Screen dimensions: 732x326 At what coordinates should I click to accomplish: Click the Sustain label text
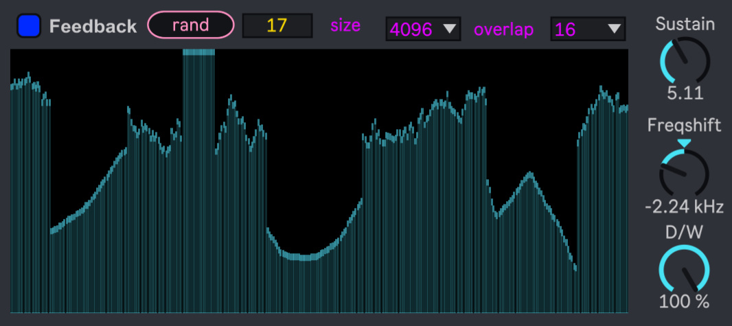tap(685, 24)
